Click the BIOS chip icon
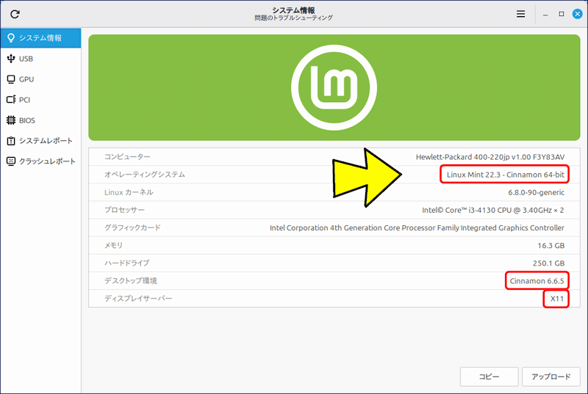 pyautogui.click(x=11, y=120)
